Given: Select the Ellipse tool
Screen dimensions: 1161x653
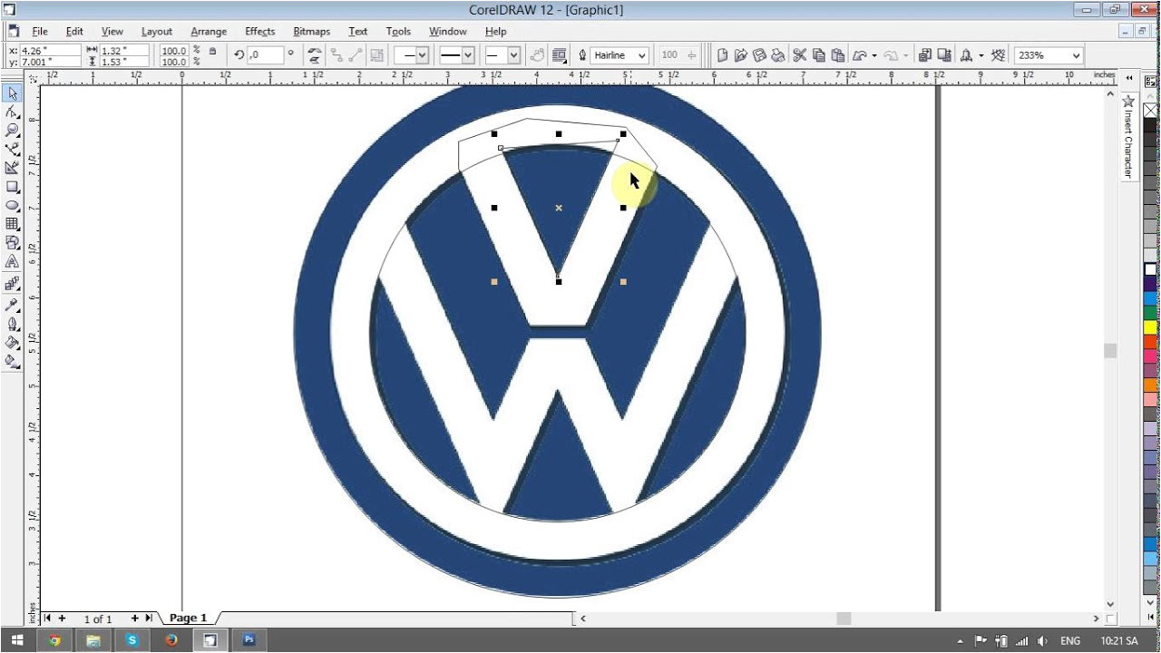Looking at the screenshot, I should 12,205.
